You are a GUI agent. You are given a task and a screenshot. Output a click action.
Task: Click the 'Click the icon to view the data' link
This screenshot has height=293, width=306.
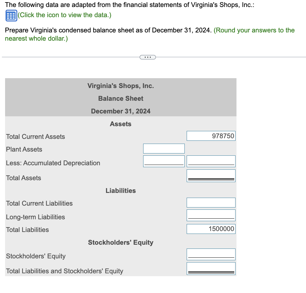[64, 15]
